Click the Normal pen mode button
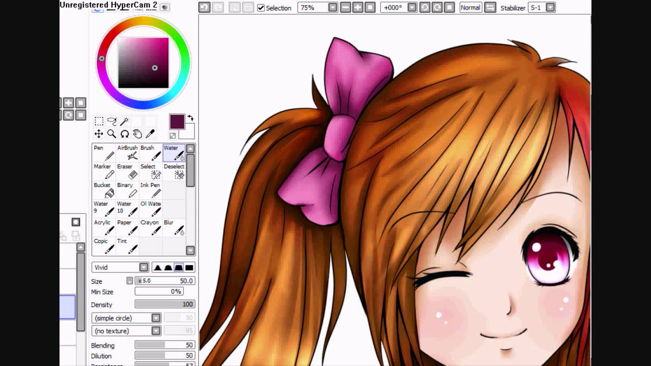651x366 pixels. pos(470,8)
